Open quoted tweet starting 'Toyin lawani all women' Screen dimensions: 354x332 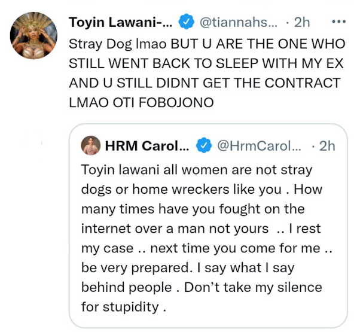tap(208, 226)
